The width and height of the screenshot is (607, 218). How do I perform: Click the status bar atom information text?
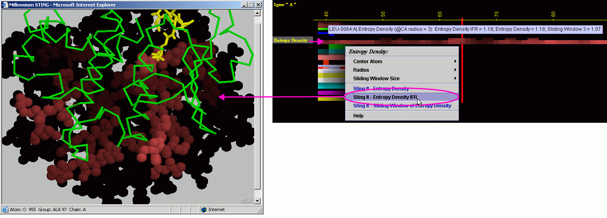click(47, 209)
